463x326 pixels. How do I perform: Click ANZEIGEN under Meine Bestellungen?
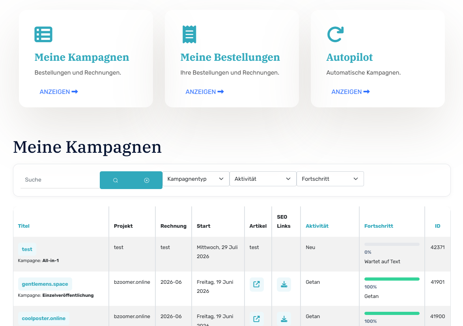coord(205,92)
